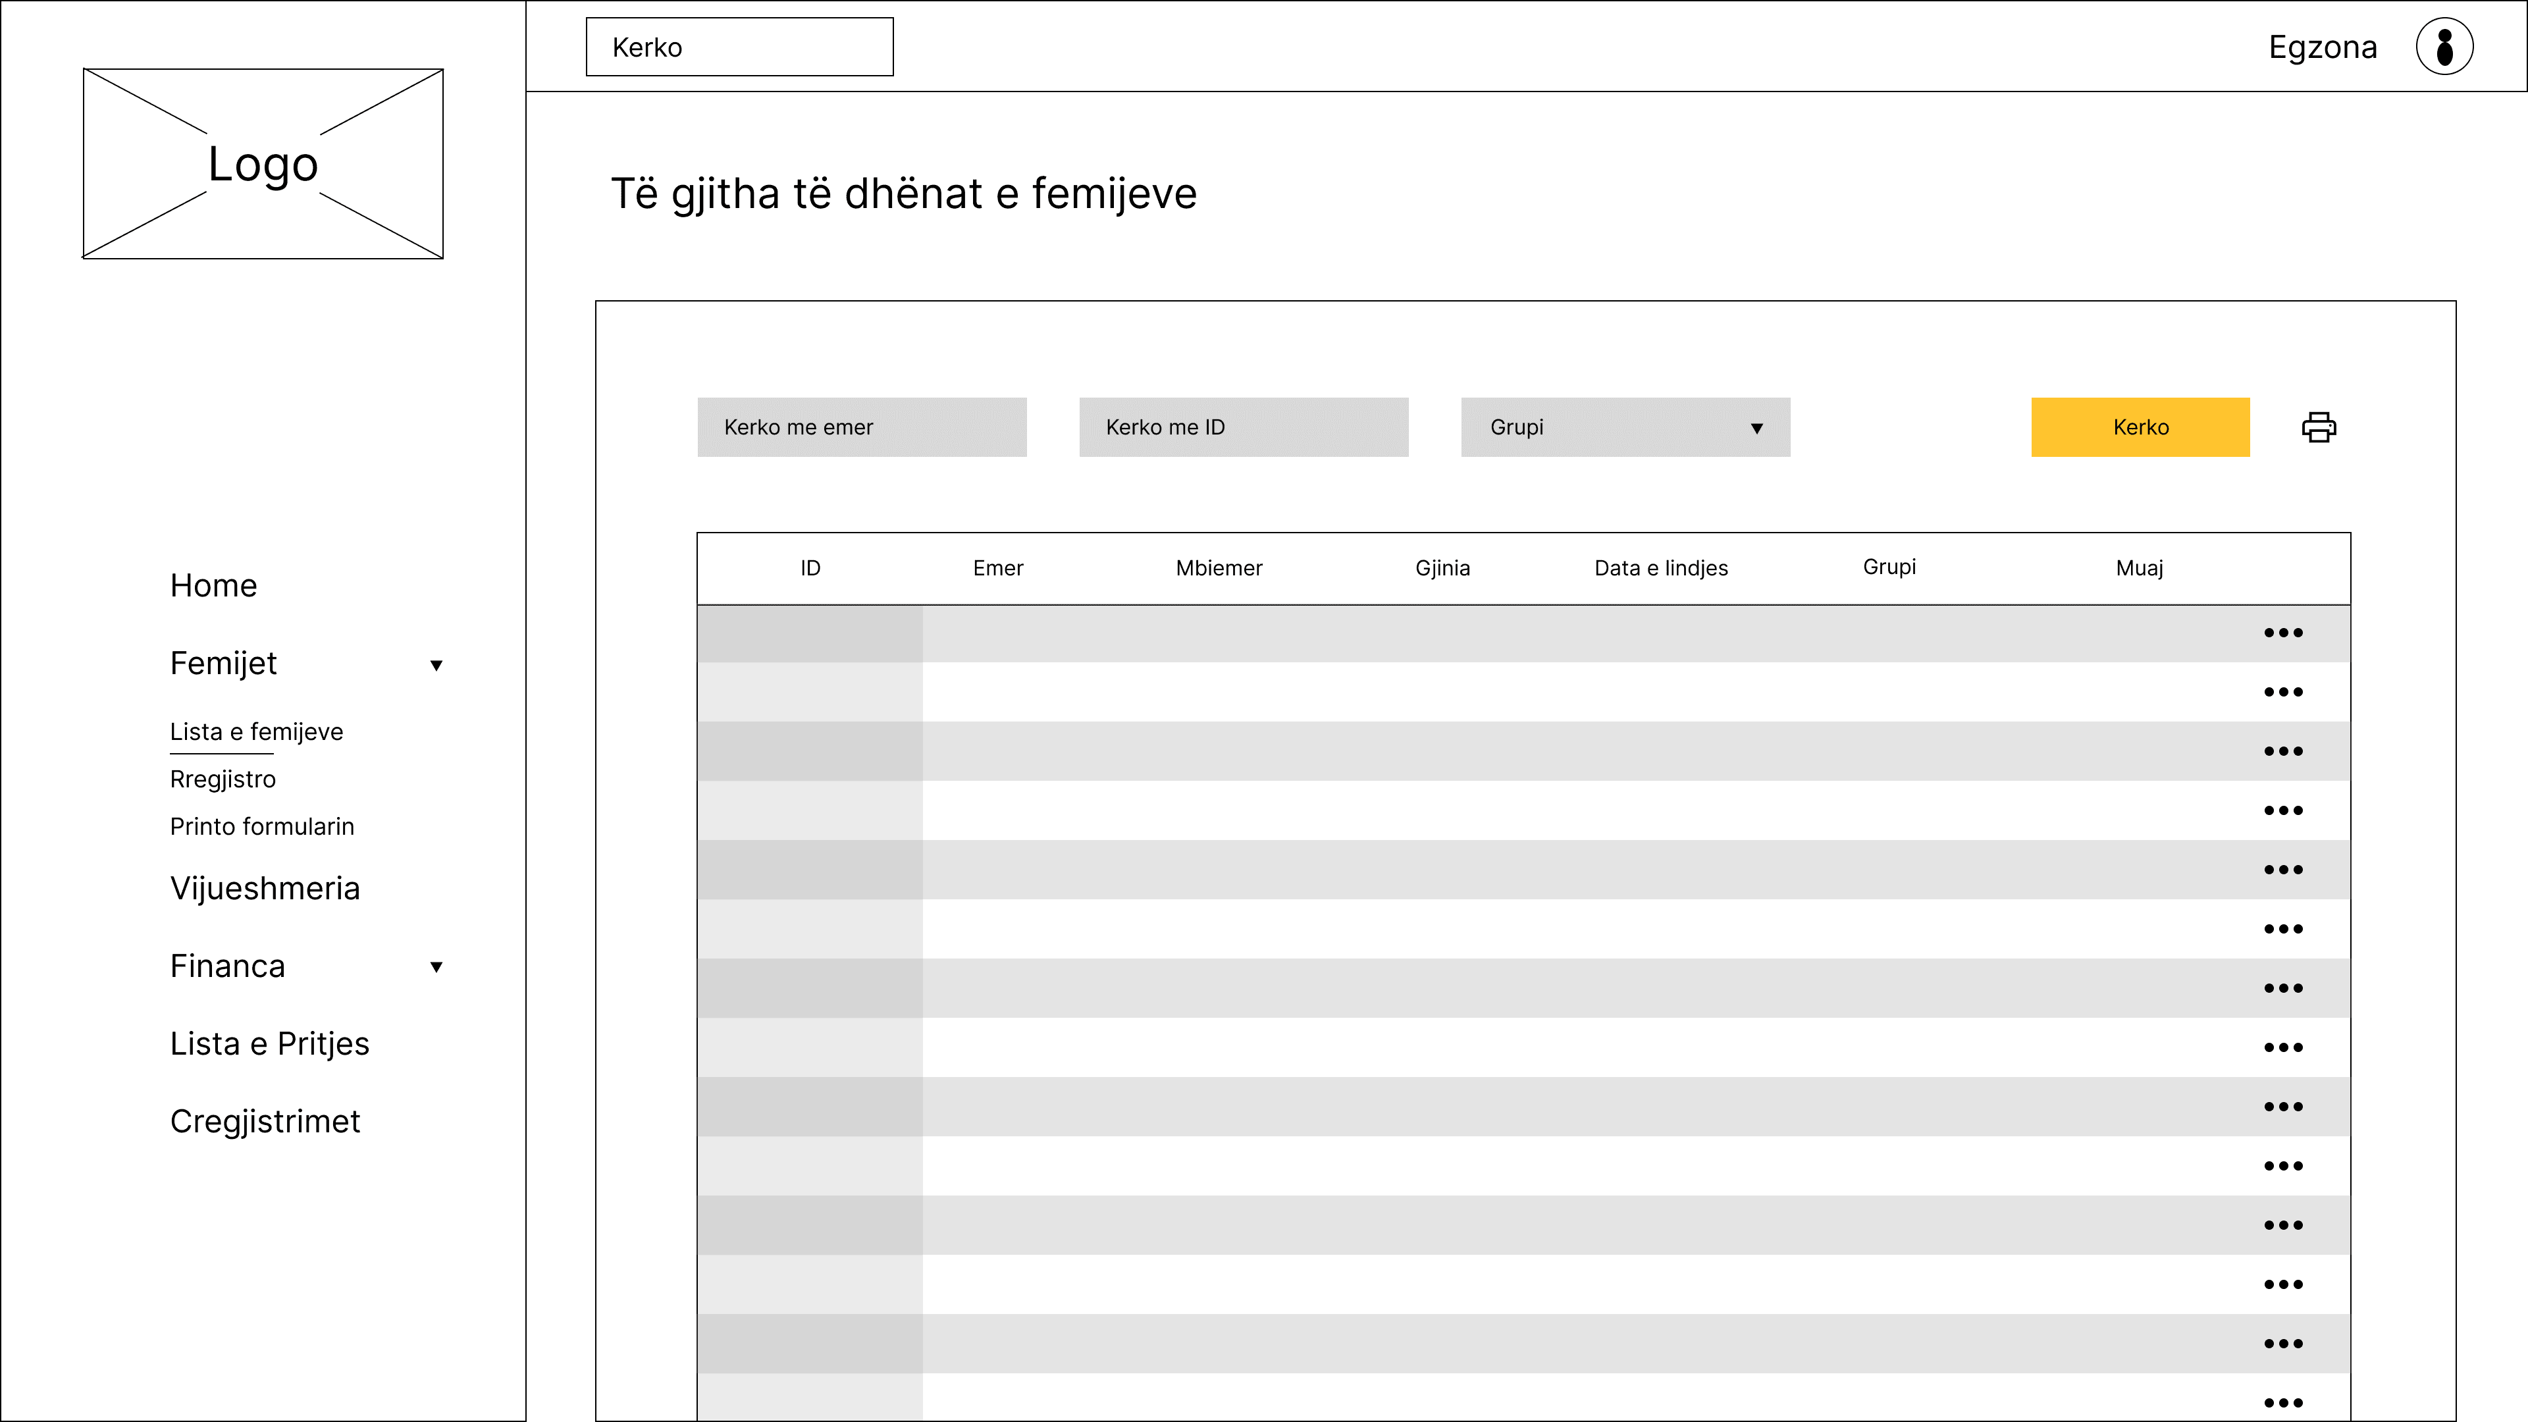
Task: Focus the top Kerko search box
Action: pyautogui.click(x=740, y=46)
